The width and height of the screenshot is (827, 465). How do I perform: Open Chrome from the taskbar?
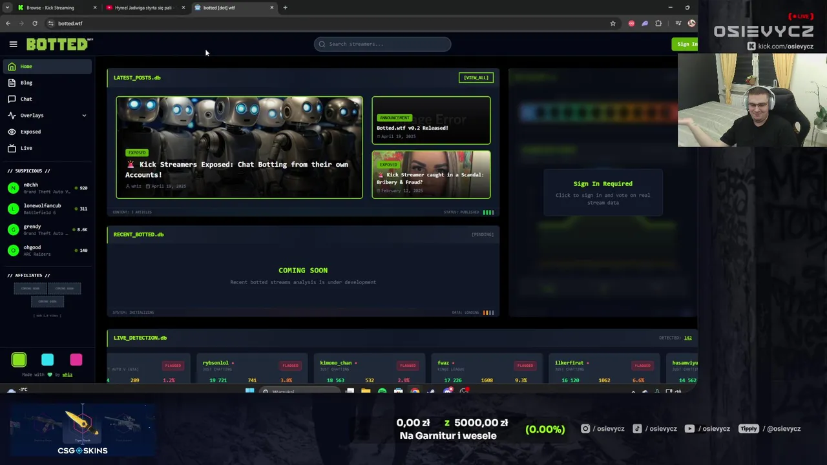click(415, 391)
